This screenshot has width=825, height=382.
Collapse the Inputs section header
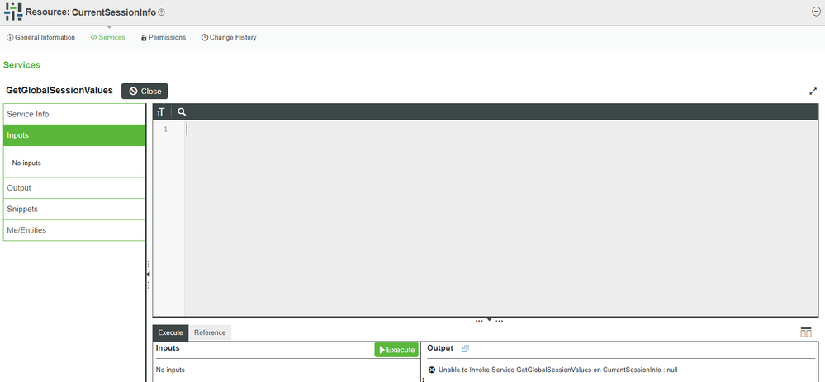tap(74, 135)
